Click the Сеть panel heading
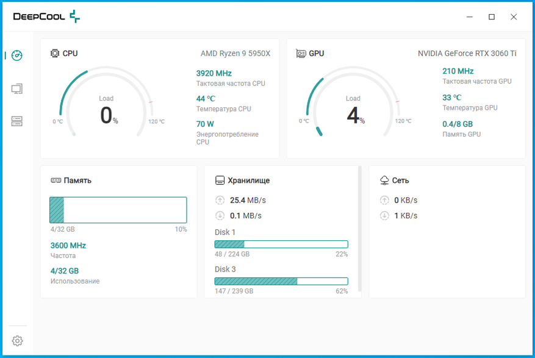 click(x=400, y=181)
